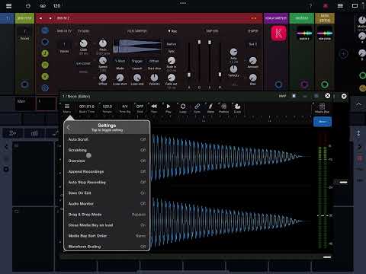Open the Prefade grid icon

click(223, 108)
